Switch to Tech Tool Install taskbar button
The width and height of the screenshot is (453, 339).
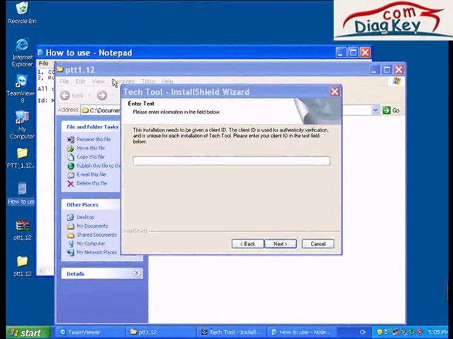tap(231, 332)
